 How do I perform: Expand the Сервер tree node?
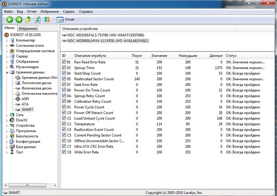tap(7, 57)
